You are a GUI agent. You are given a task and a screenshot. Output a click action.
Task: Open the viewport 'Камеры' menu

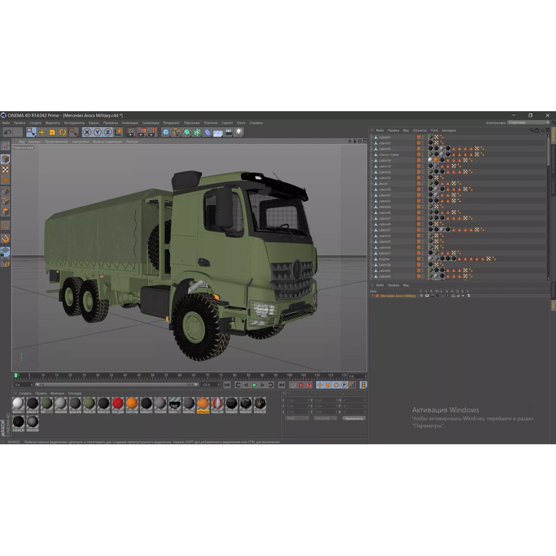34,142
